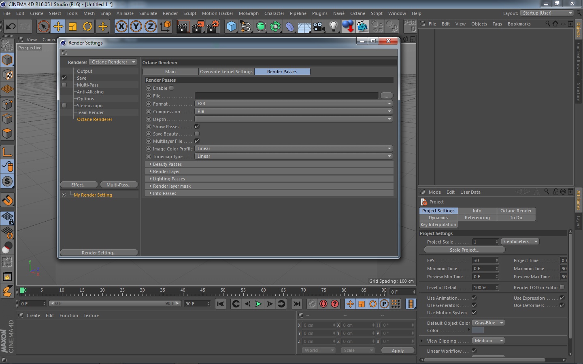
Task: Toggle the Save checkbox in render list
Action: pyautogui.click(x=64, y=78)
